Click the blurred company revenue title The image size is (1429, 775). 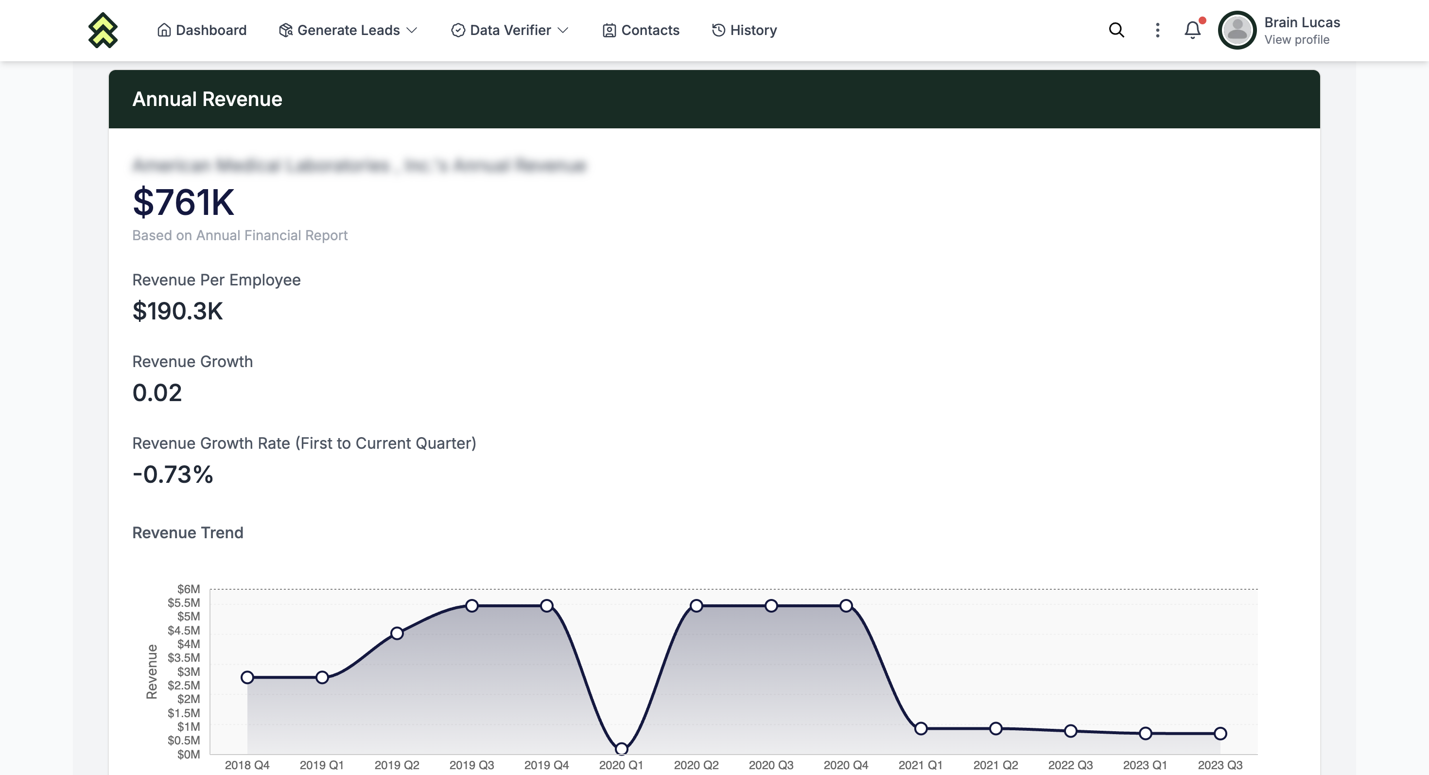359,165
